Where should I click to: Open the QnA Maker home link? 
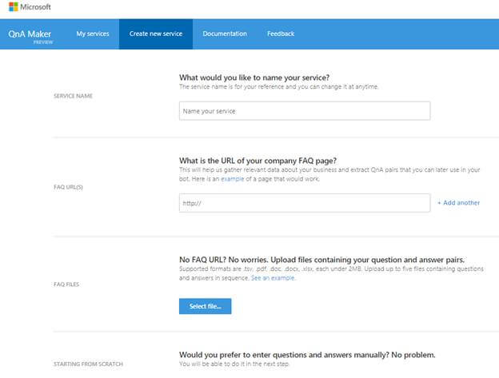30,35
